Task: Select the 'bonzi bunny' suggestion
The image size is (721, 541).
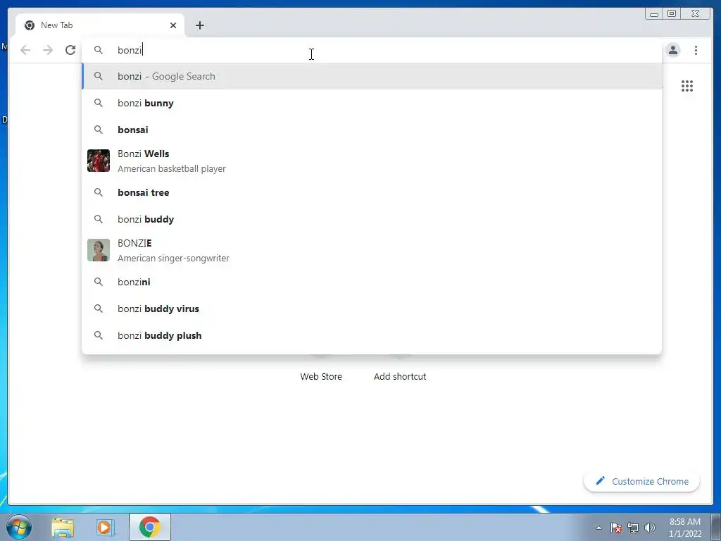Action: point(372,103)
